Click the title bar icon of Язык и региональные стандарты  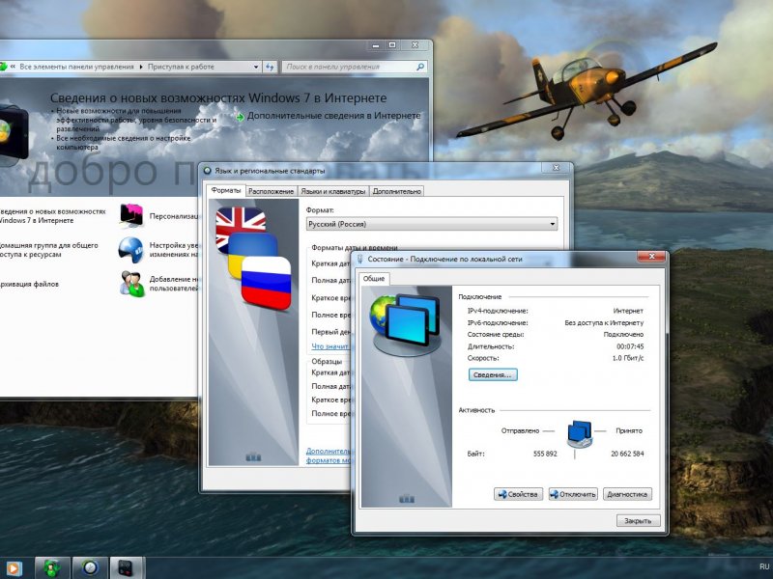208,171
